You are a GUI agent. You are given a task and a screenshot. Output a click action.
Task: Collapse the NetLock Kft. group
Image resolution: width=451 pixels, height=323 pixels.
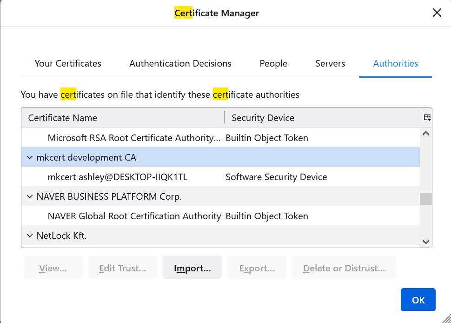29,236
